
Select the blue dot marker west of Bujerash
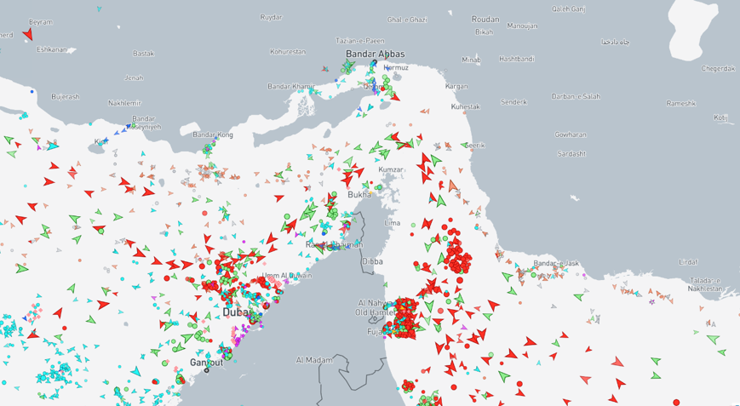click(32, 91)
